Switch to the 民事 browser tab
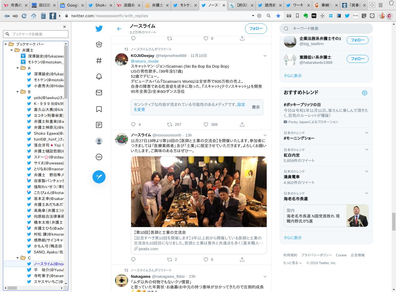Screen dimensions: 396x292 click(353, 5)
